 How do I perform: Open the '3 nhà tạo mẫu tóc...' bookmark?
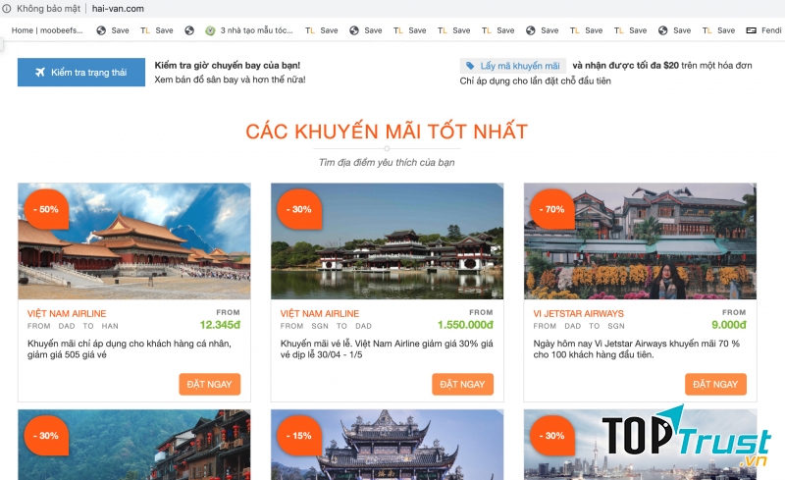click(249, 30)
